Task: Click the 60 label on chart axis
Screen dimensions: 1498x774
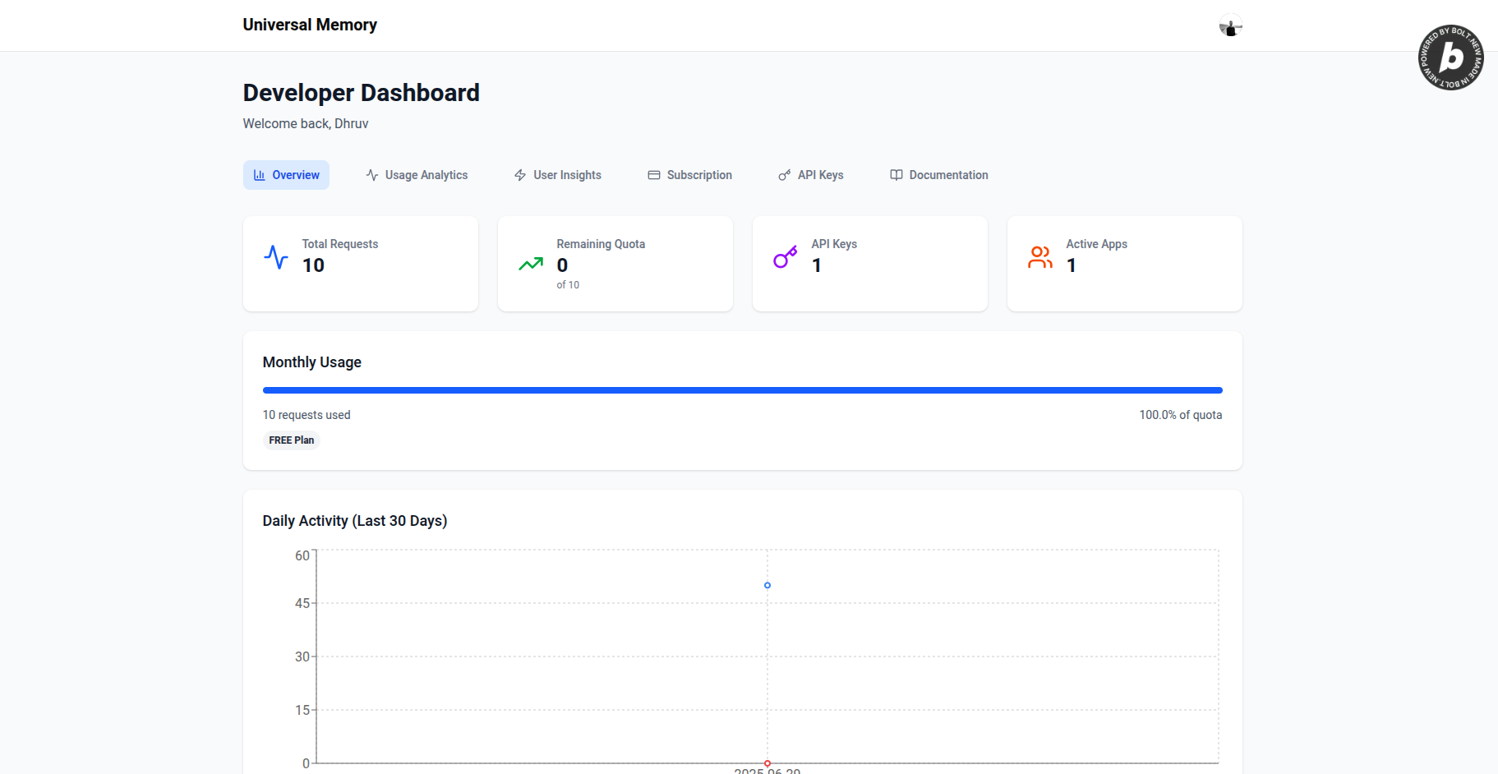Action: [x=302, y=555]
